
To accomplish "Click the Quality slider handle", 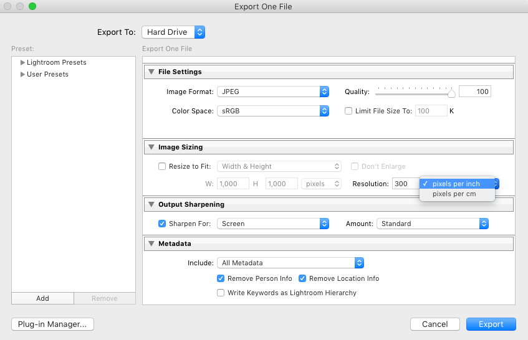I will tap(451, 93).
